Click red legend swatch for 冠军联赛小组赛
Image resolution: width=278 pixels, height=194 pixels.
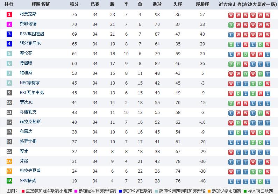23,191
